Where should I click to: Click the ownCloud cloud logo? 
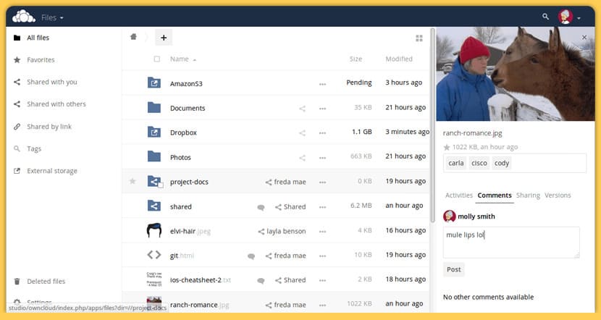23,17
